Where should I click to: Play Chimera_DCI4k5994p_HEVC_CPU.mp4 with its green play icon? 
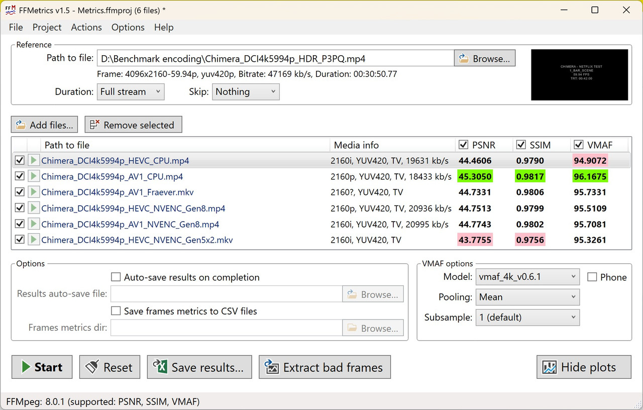point(33,161)
